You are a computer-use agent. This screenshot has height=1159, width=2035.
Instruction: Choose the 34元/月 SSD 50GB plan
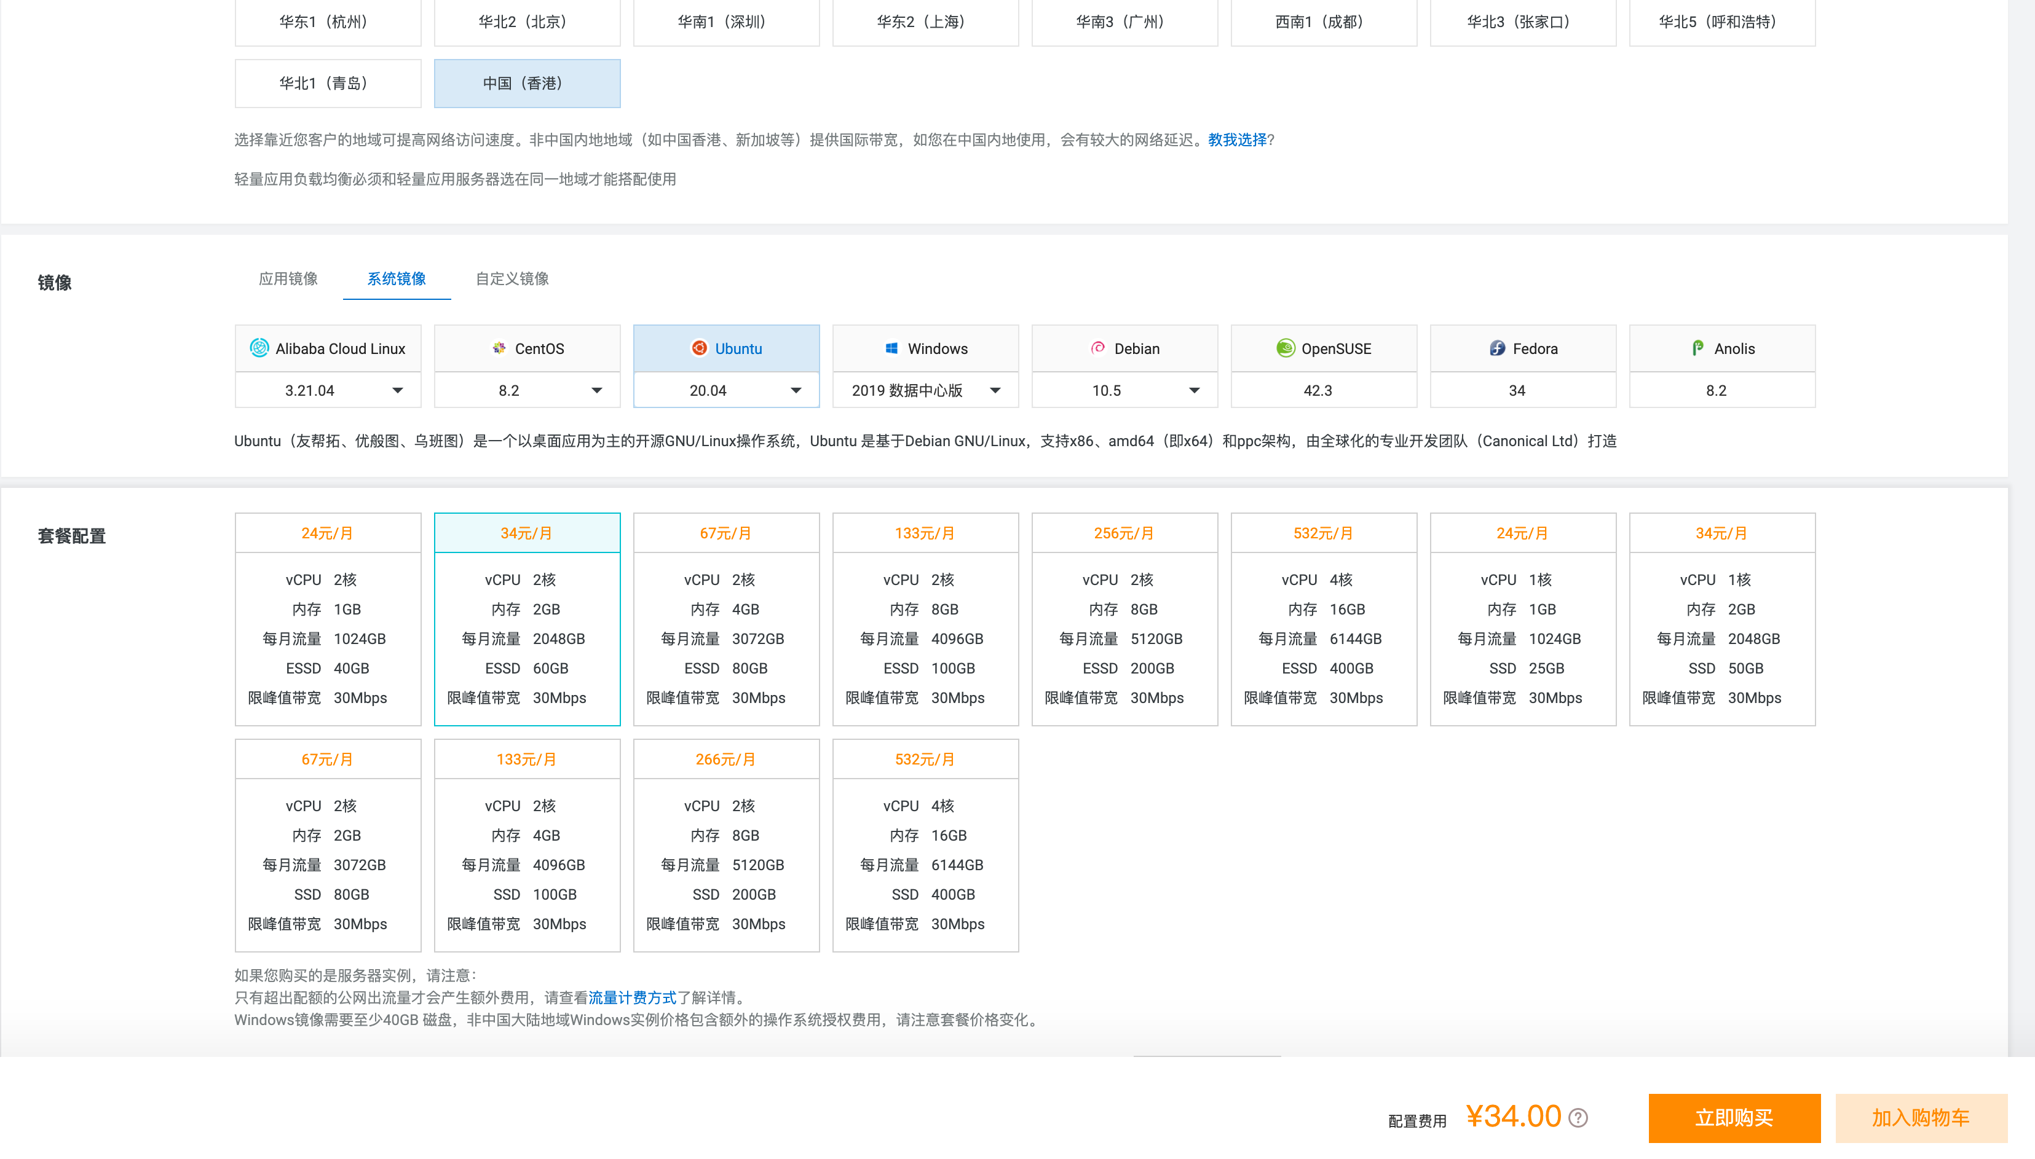tap(1722, 619)
